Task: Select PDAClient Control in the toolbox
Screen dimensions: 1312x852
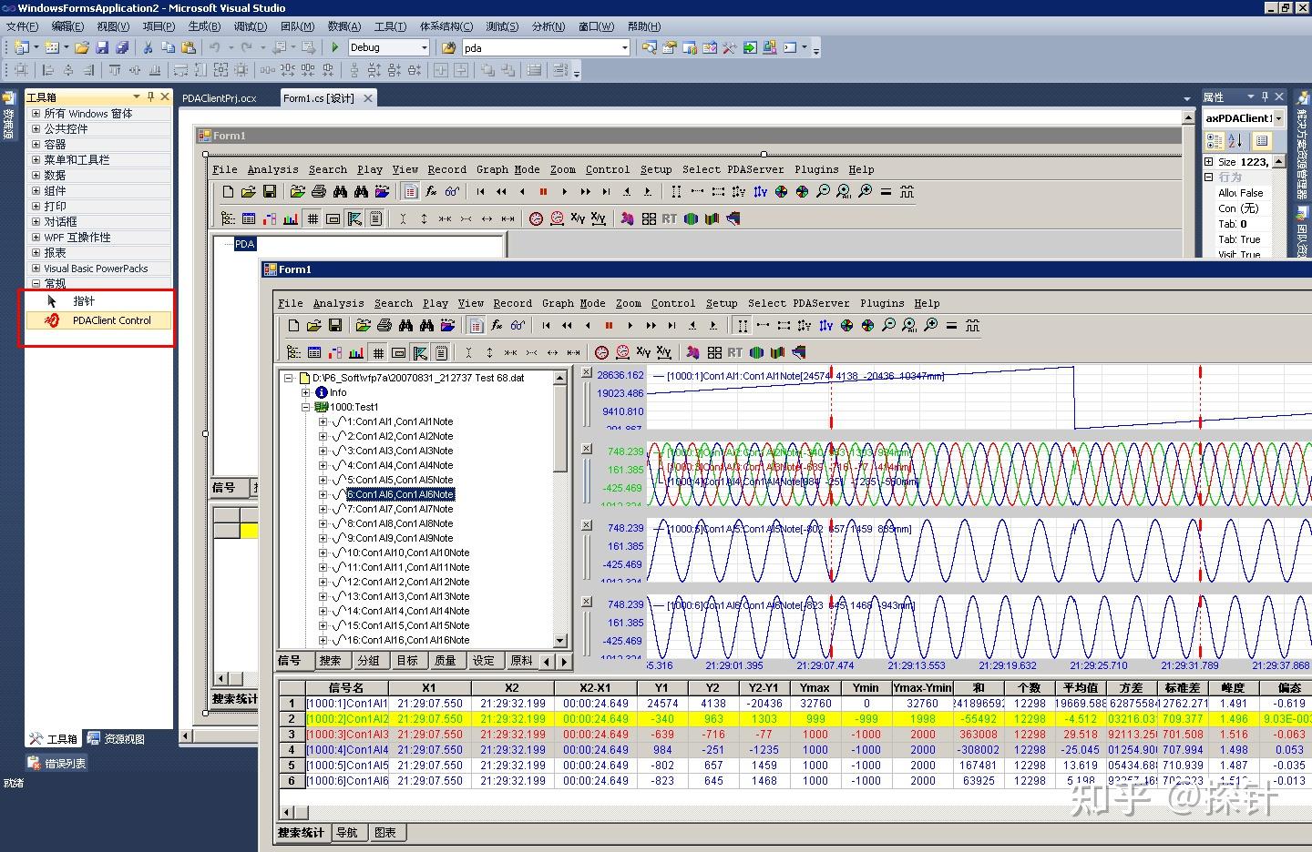Action: 111,320
